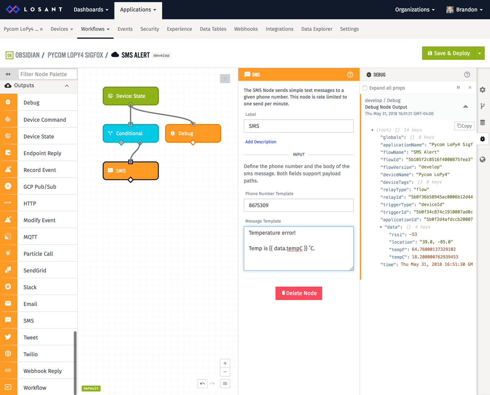Open the Devices dropdown
The image size is (490, 395).
click(x=62, y=29)
